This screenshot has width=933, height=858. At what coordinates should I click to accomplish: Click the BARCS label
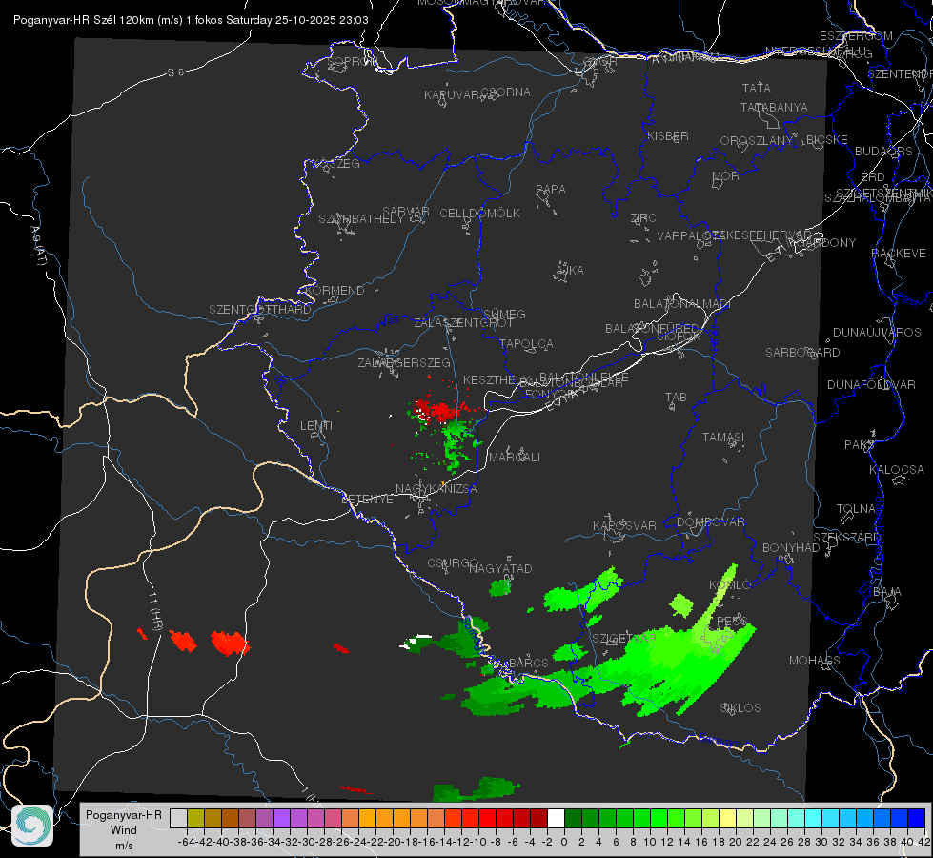[529, 664]
